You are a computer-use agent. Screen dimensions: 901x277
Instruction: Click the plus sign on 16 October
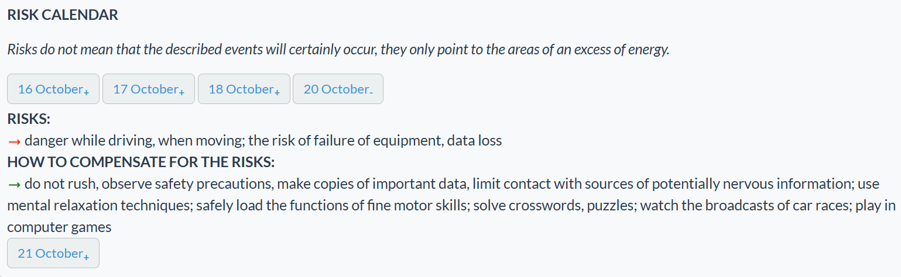point(86,92)
